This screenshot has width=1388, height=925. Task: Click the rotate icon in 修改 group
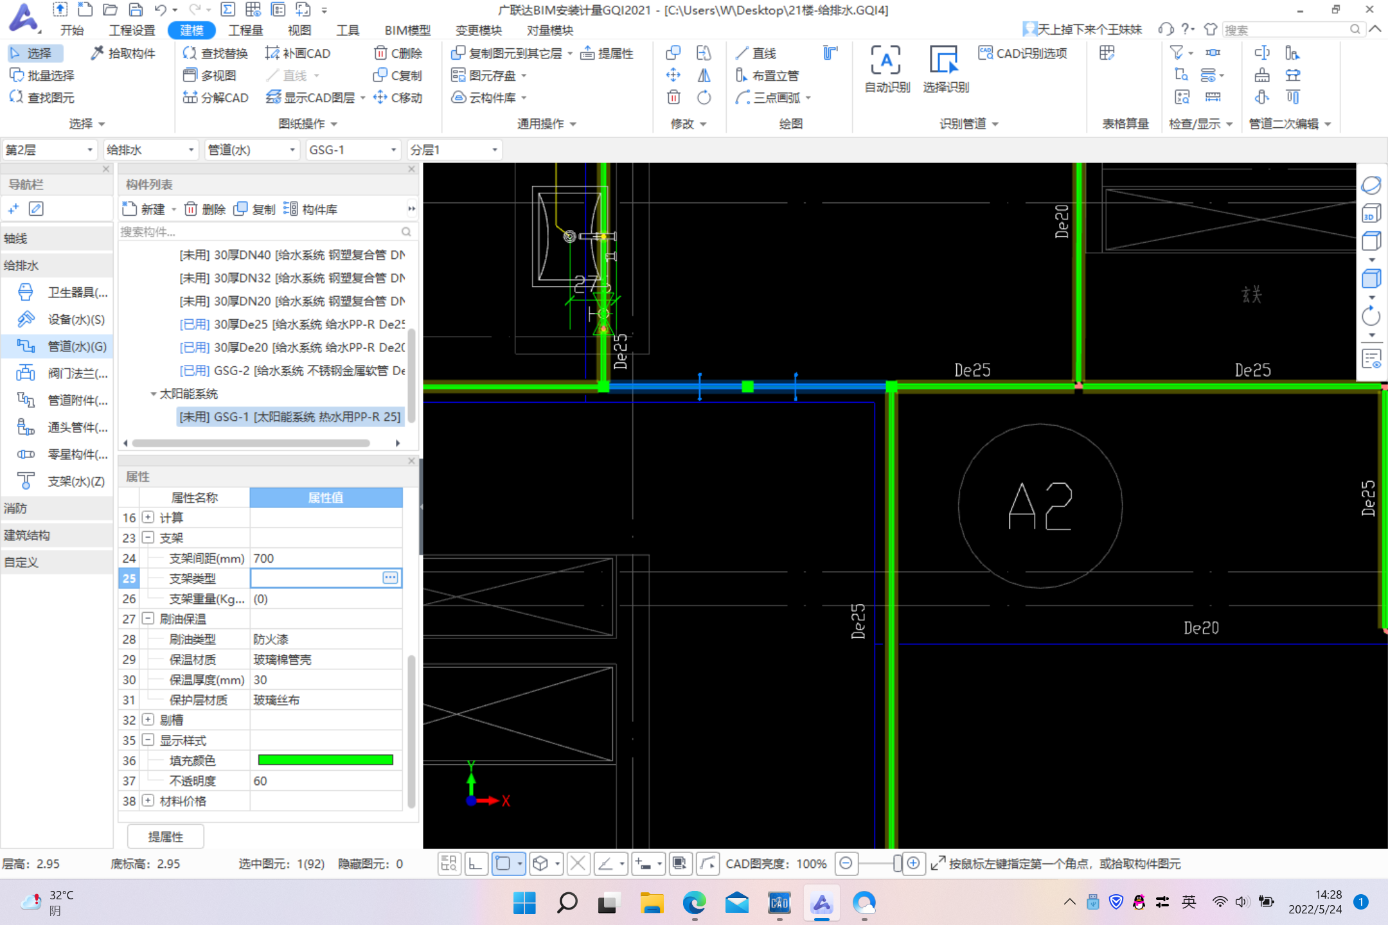click(x=704, y=98)
